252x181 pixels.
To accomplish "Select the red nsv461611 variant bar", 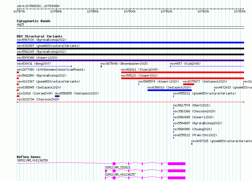I will click(183, 72).
